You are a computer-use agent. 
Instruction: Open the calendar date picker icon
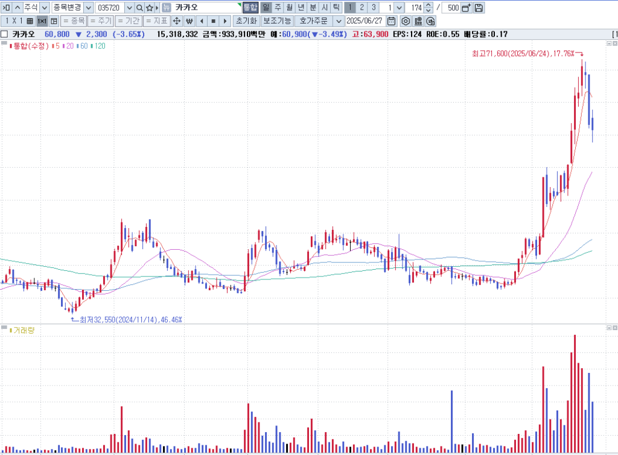click(x=391, y=21)
